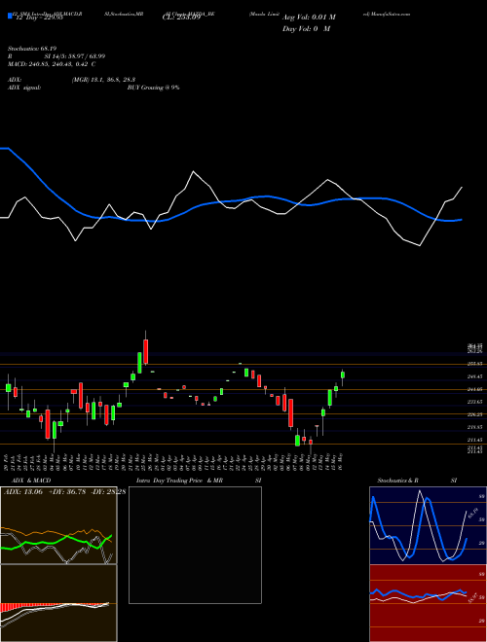Click the 248.45 price axis label
The image size is (487, 642).
(x=475, y=376)
